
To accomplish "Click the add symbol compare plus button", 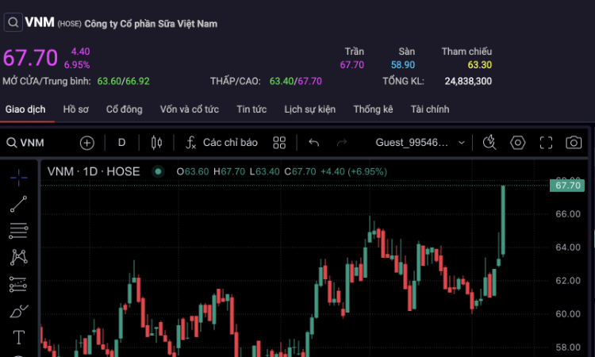I will tap(87, 143).
